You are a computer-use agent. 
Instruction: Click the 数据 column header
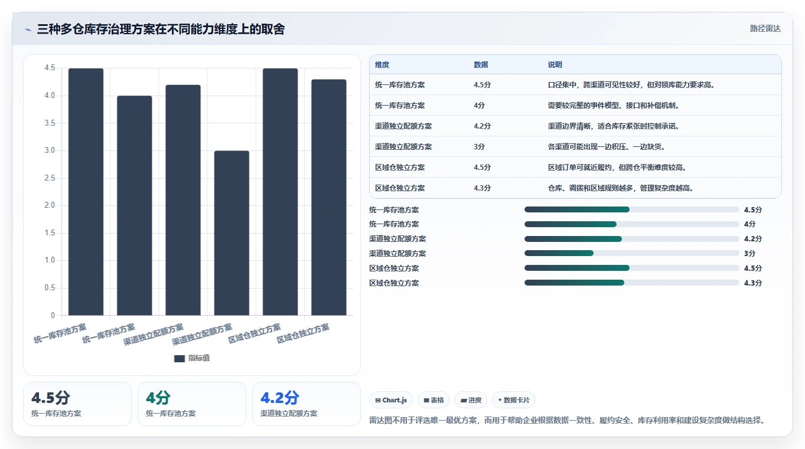pos(481,65)
